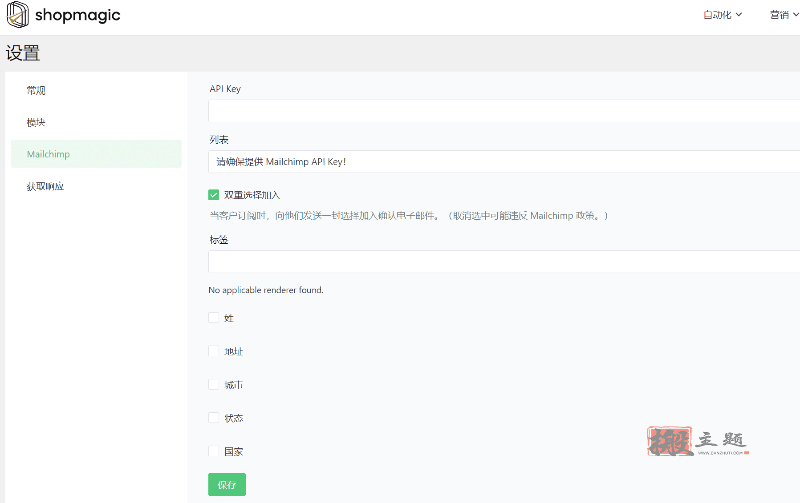This screenshot has width=800, height=503.
Task: Check the 状态 checkbox
Action: 214,418
